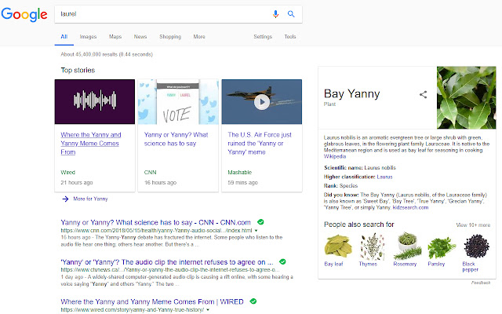Open Wikipedia link in knowledge panel
502x314 pixels.
click(335, 156)
